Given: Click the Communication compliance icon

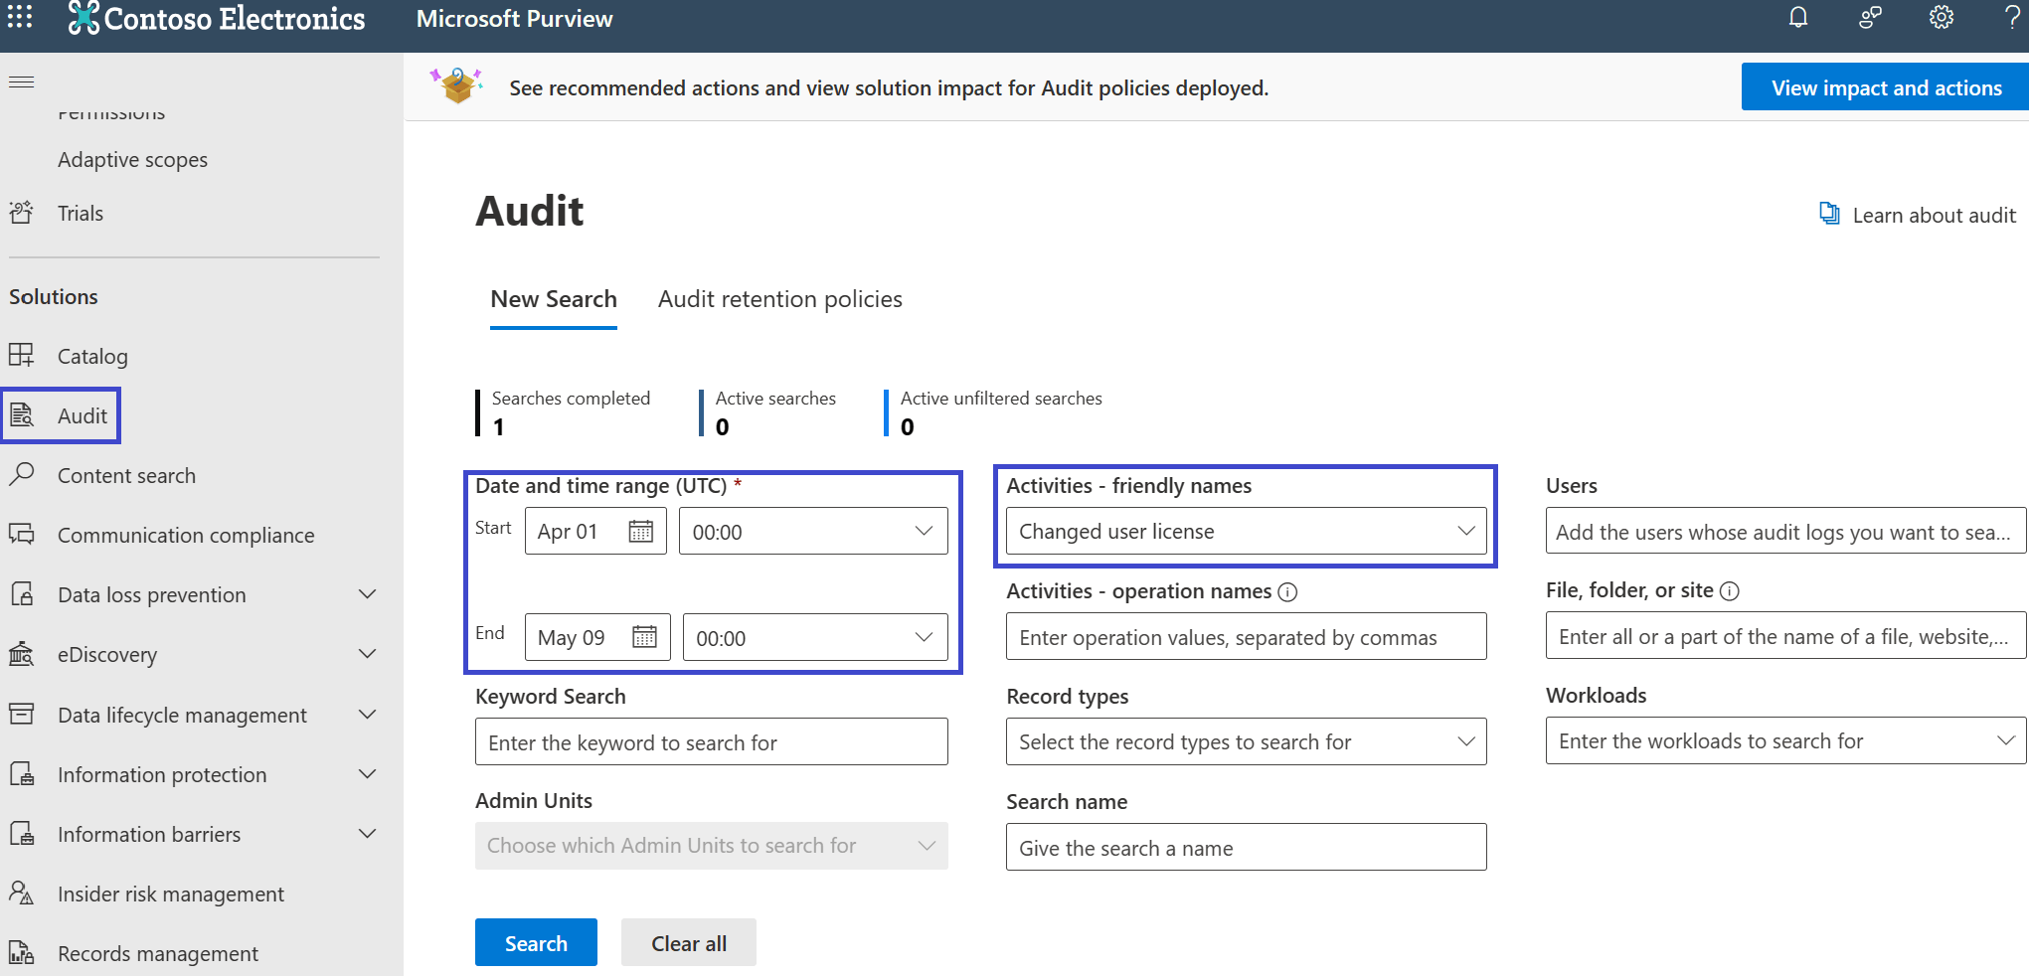Looking at the screenshot, I should click(x=21, y=535).
